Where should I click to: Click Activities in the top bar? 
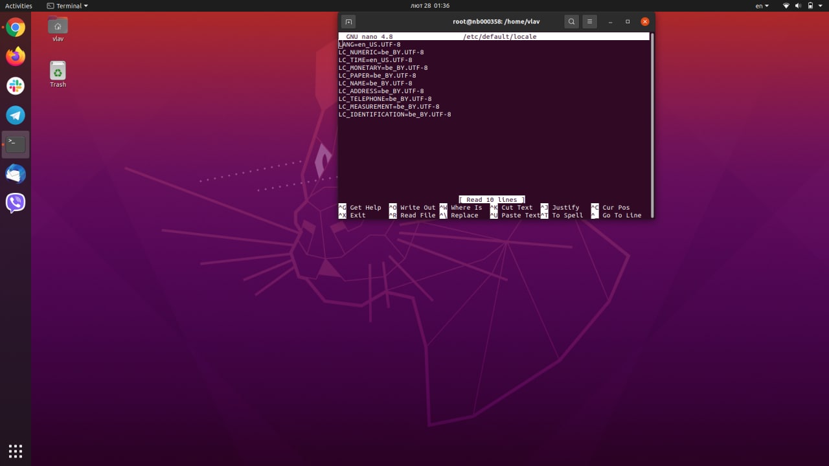[19, 6]
